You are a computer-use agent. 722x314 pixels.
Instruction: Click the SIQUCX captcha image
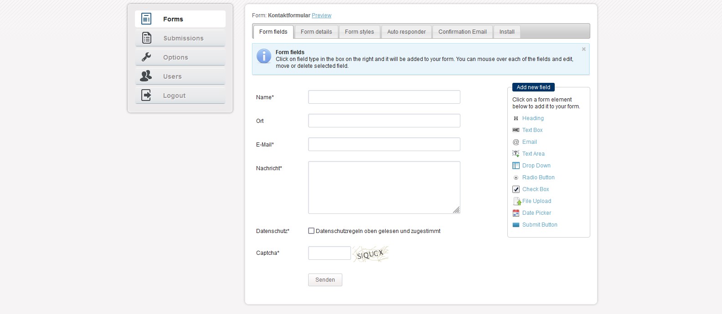point(371,254)
